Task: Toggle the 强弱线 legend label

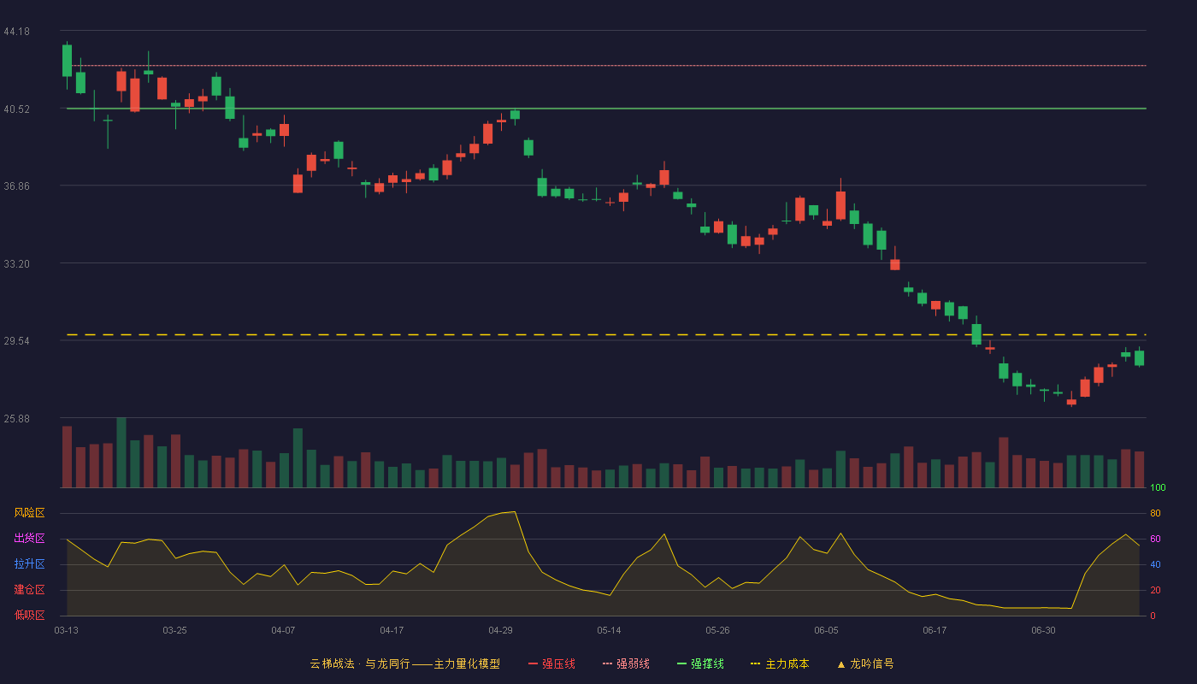Action: coord(633,663)
